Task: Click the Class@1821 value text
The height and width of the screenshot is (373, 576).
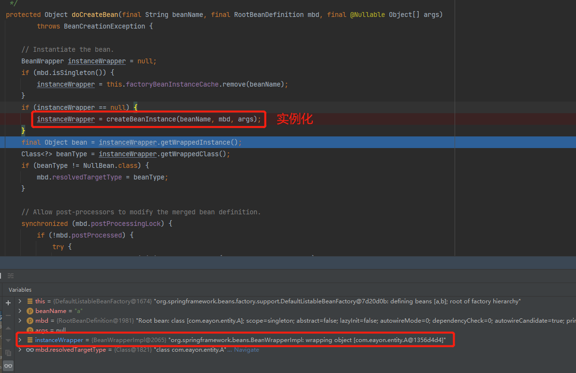Action: point(133,349)
